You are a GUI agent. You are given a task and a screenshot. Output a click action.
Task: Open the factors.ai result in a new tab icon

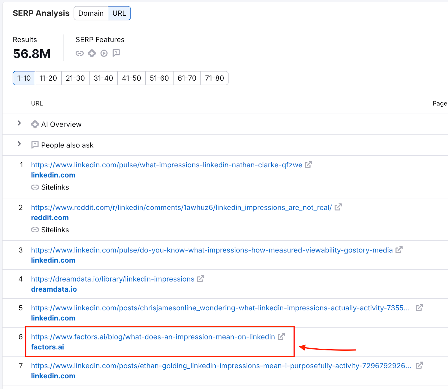tap(281, 337)
